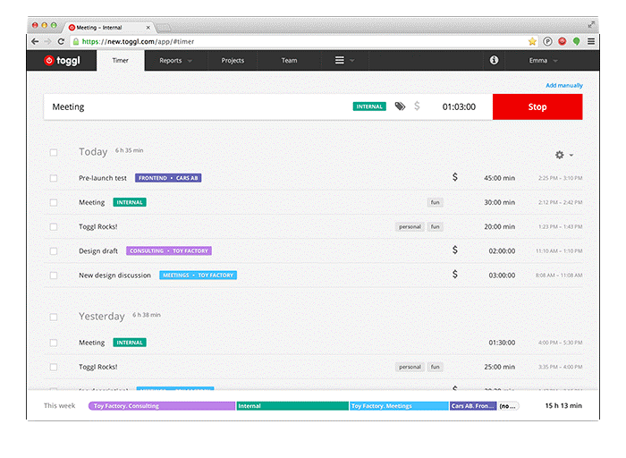The image size is (626, 458).
Task: Tick the Today select-all checkbox
Action: [54, 153]
